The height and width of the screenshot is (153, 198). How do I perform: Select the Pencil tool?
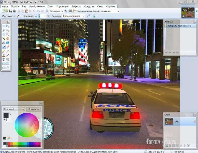(4, 51)
